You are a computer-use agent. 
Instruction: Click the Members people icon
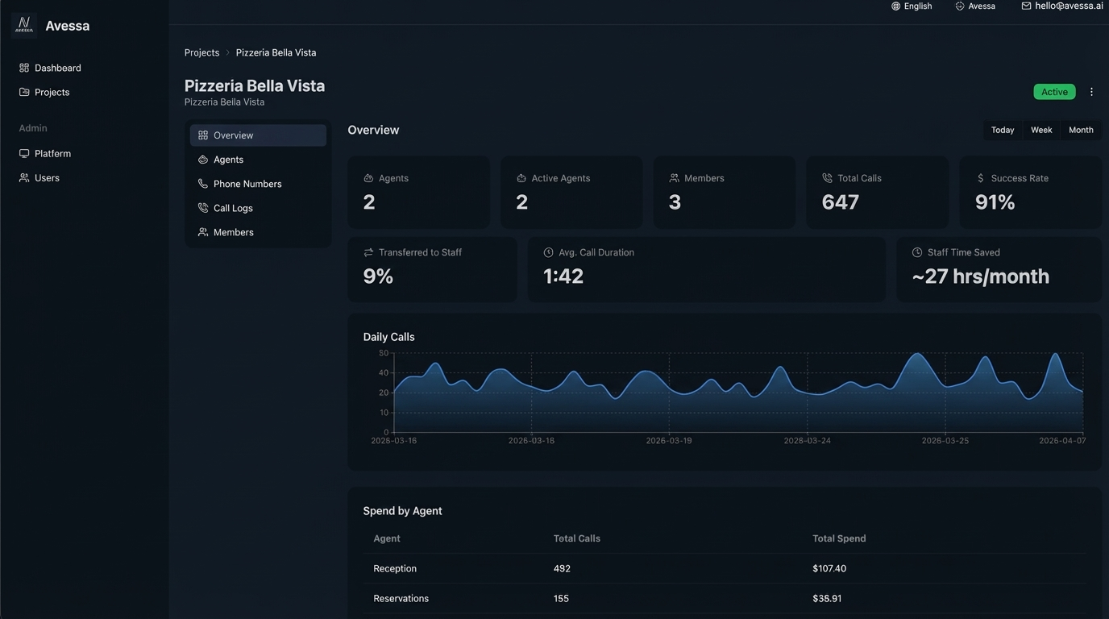202,232
